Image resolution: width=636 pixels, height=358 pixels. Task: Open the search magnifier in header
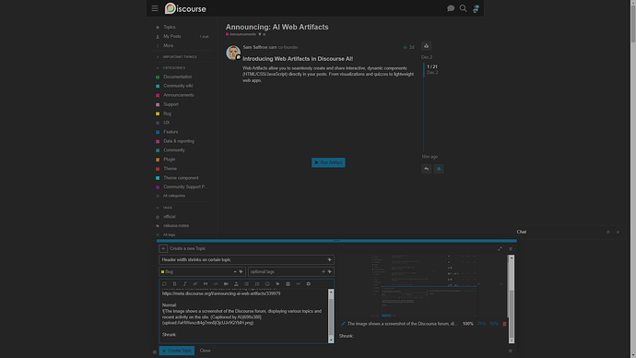click(463, 8)
